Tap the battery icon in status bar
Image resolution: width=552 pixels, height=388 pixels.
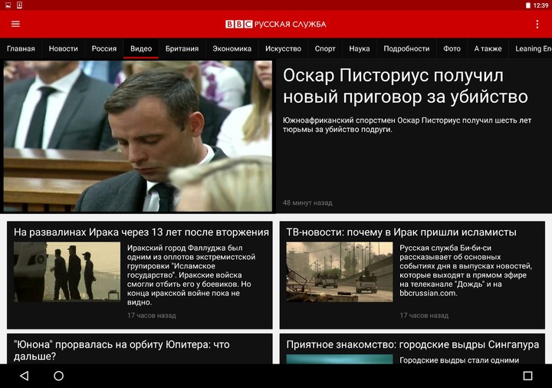point(528,5)
